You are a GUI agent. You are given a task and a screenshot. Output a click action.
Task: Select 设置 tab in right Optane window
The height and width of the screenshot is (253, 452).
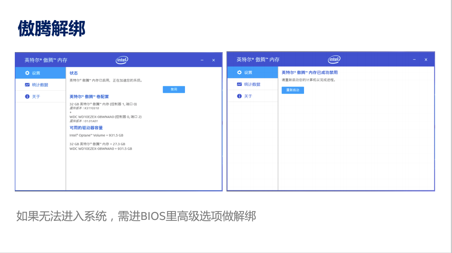[253, 72]
